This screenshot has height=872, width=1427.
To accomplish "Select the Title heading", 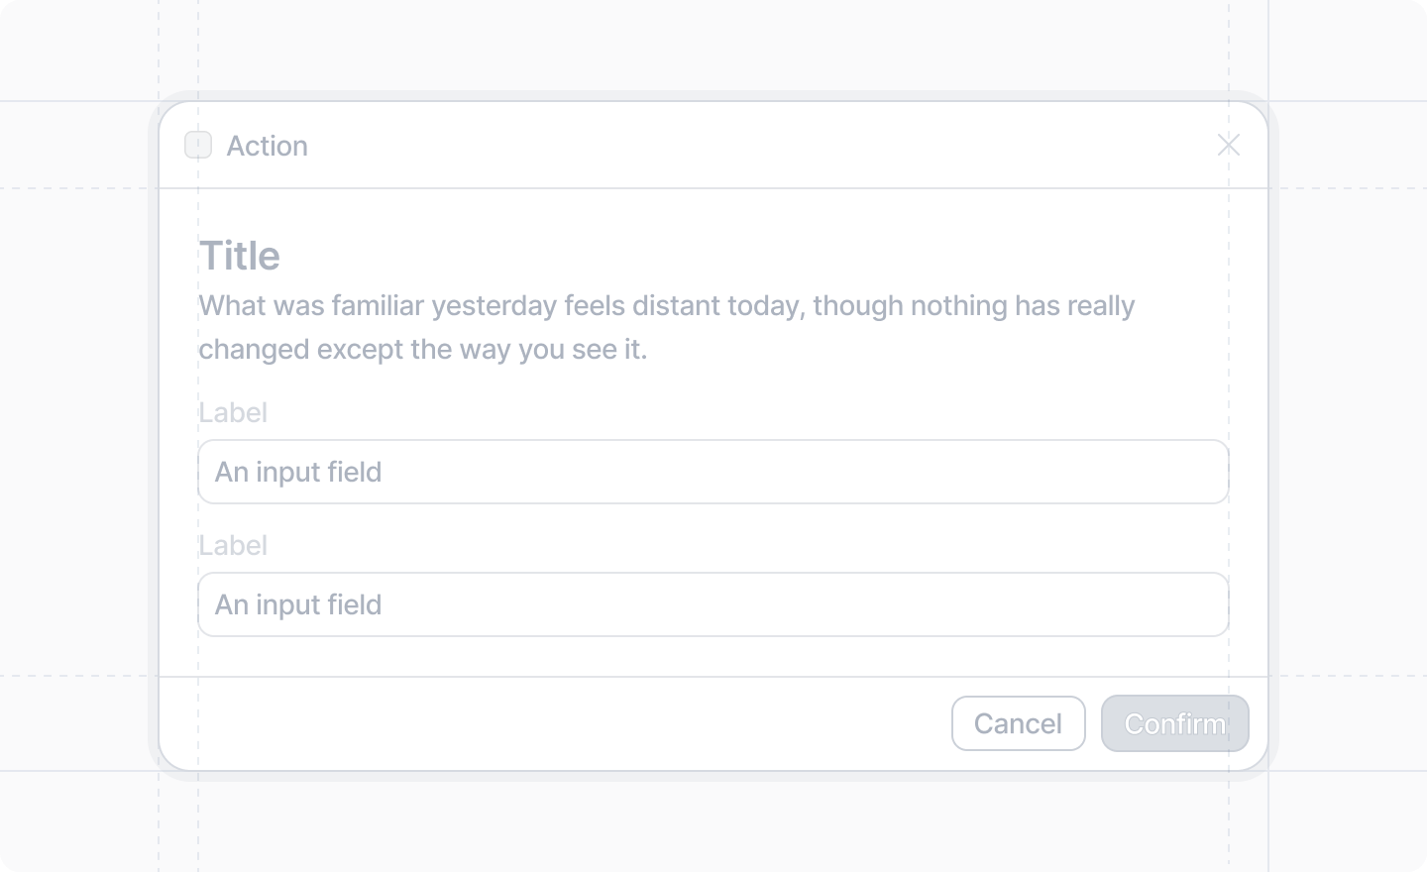I will (240, 256).
